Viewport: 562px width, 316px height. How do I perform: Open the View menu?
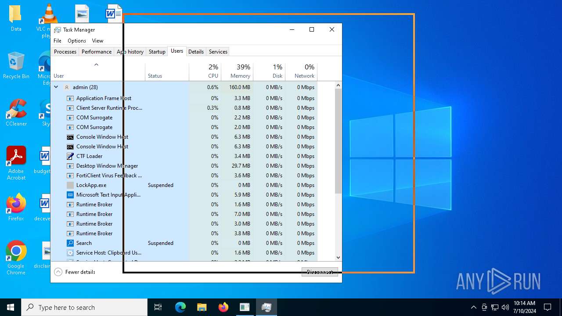click(97, 41)
